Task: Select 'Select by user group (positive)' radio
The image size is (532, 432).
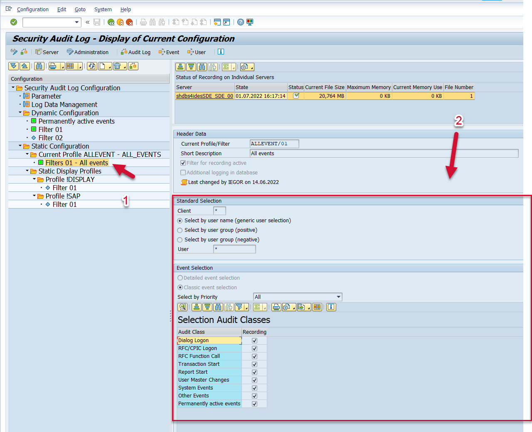Action: (x=180, y=230)
